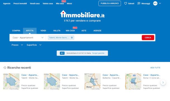Open the Case - Appartamenti type dropdown
The height and width of the screenshot is (101, 170).
(28, 38)
